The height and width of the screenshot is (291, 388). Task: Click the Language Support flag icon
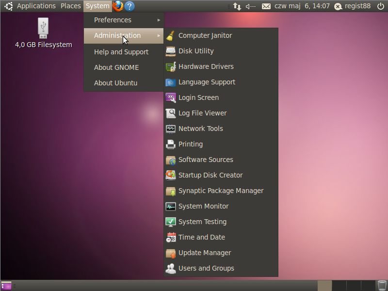(171, 82)
